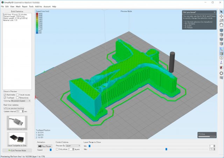Image resolution: width=224 pixels, height=158 pixels.
Task: Choose the Scale tool icon
Action: pyautogui.click(x=221, y=21)
